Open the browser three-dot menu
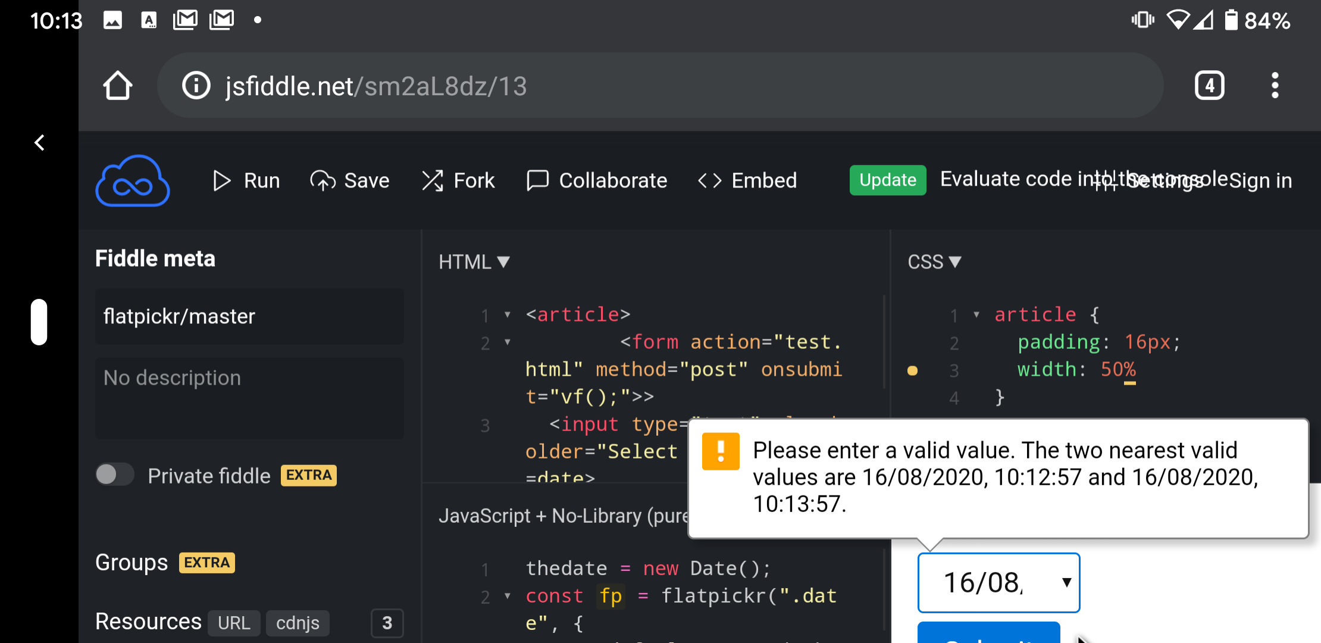The image size is (1321, 643). tap(1275, 86)
